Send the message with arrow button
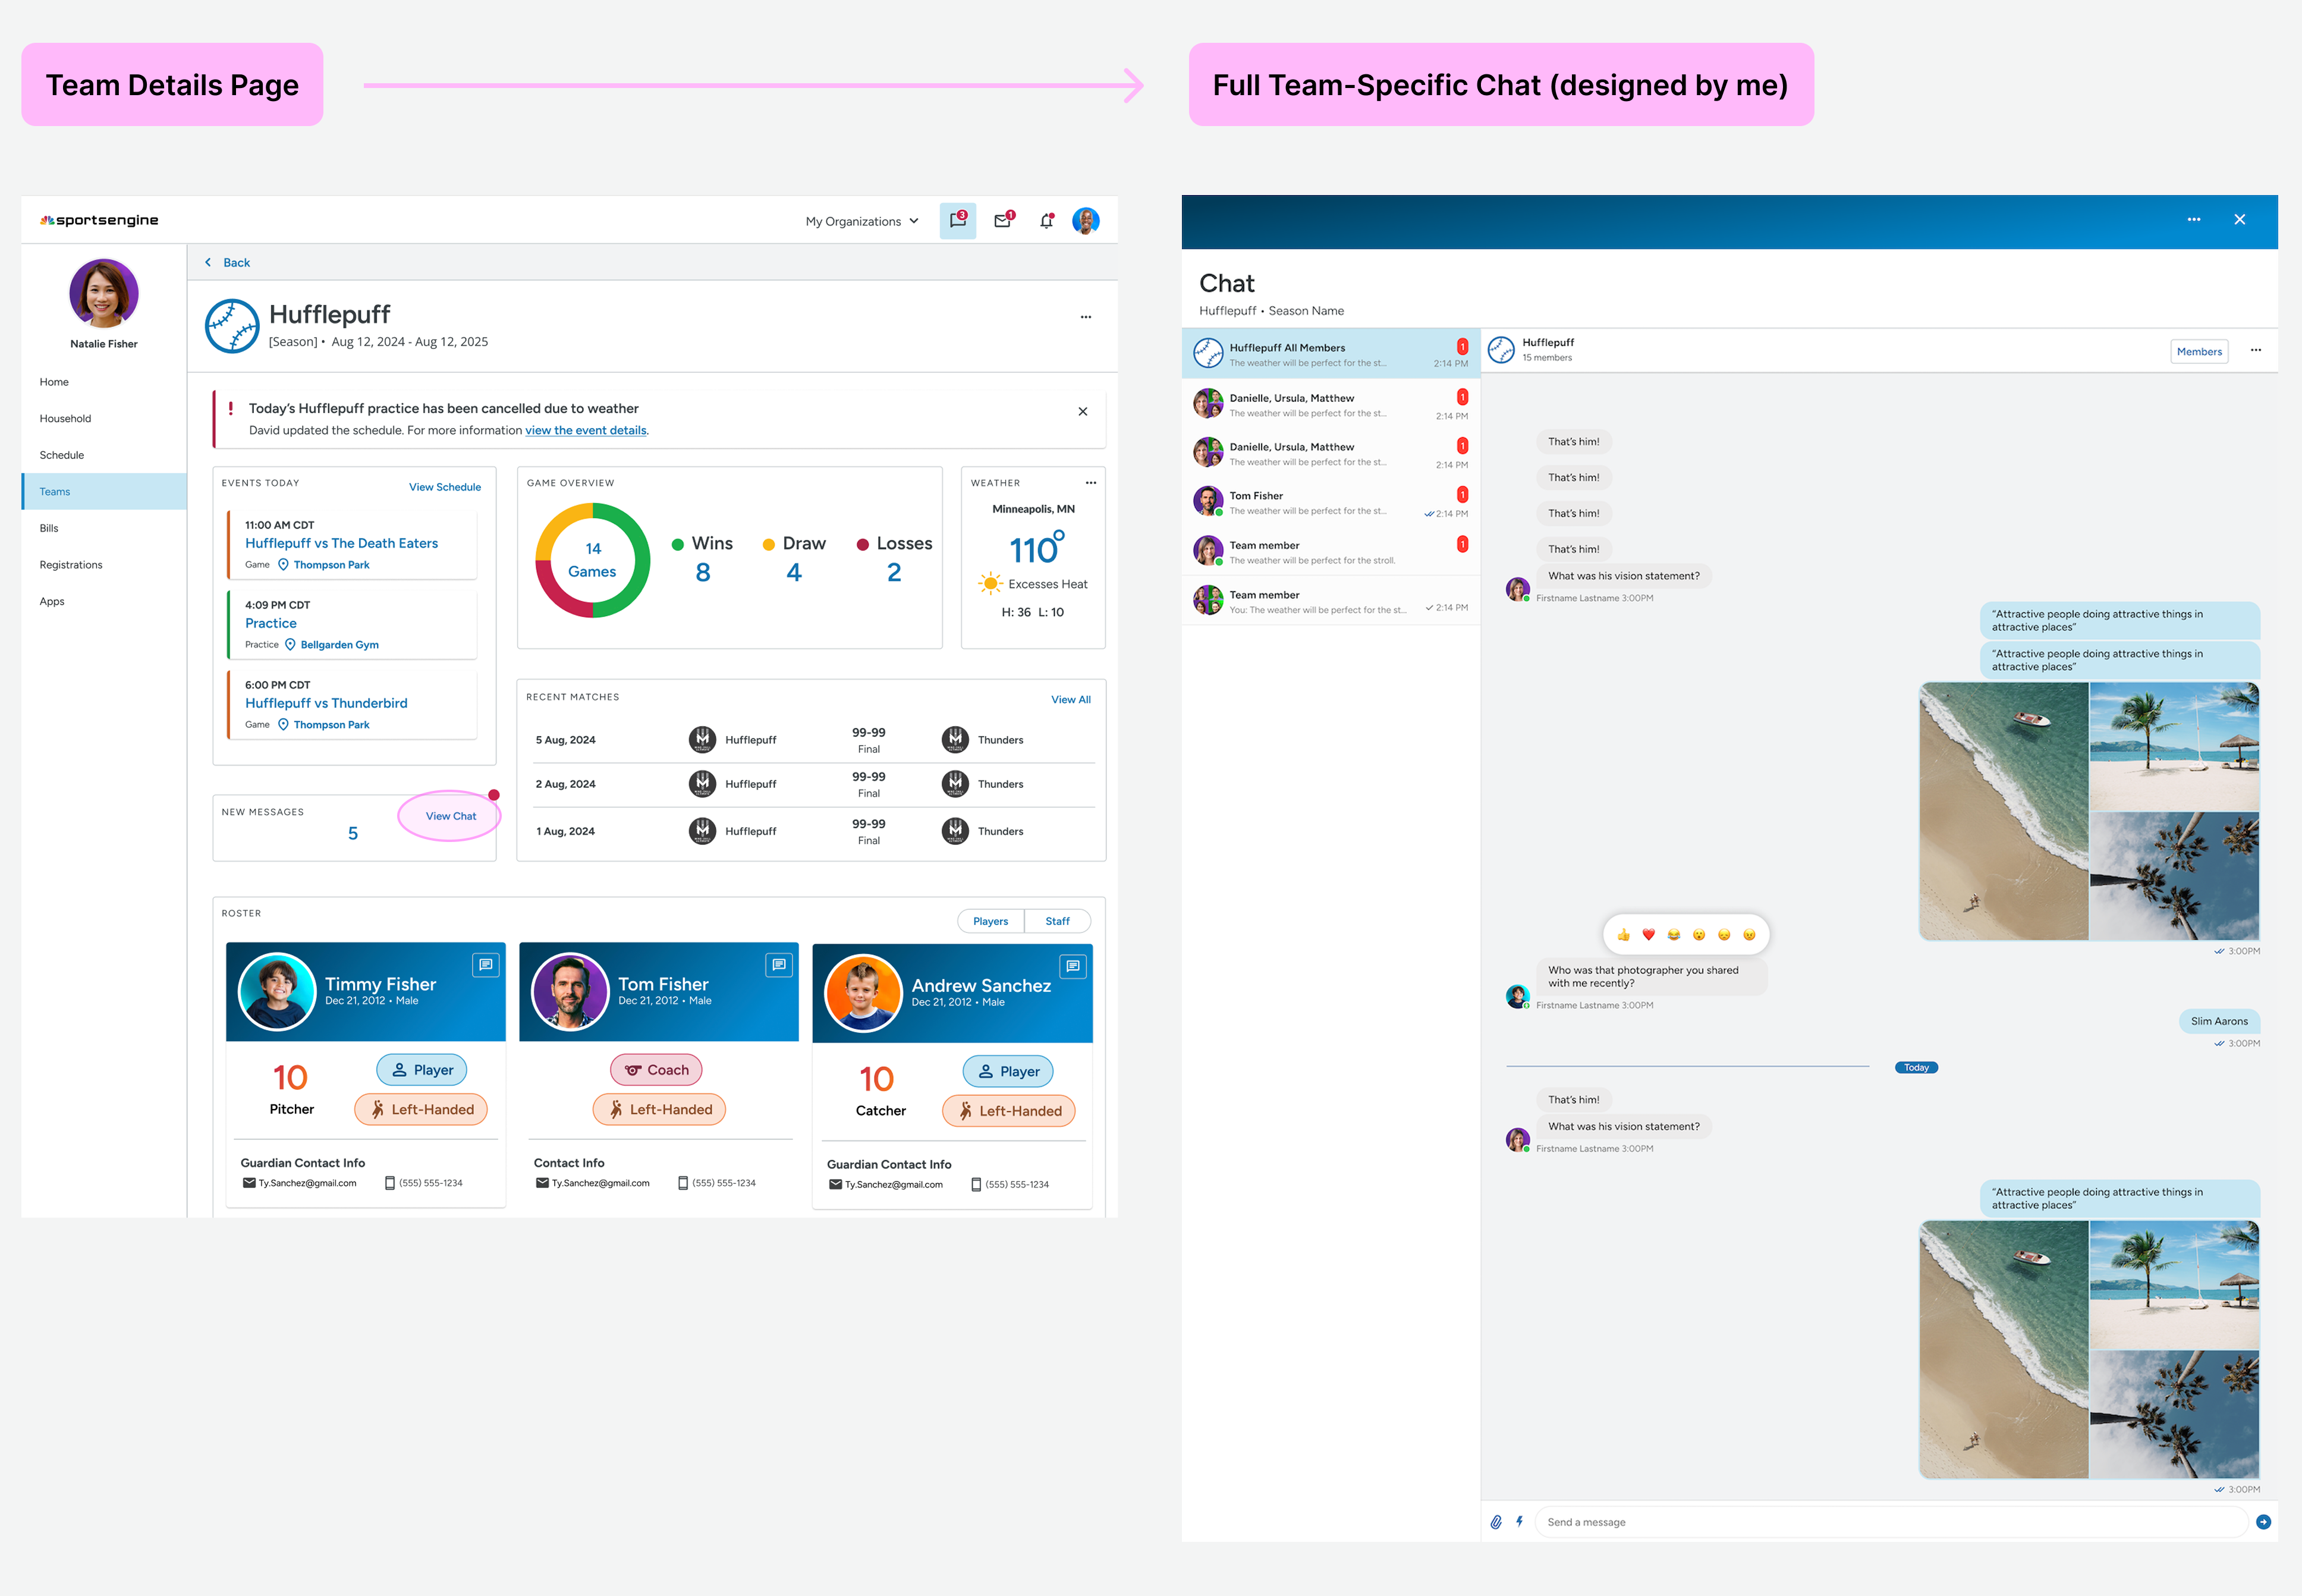The width and height of the screenshot is (2302, 1596). pos(2263,1522)
